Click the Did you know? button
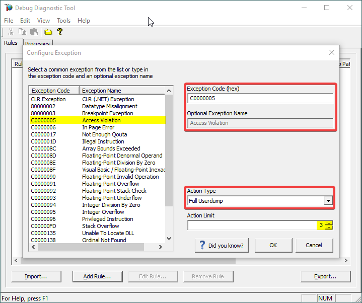 (222, 246)
